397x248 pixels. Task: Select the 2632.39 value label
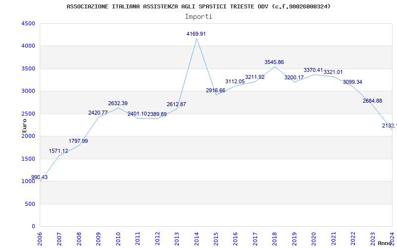pyautogui.click(x=118, y=104)
